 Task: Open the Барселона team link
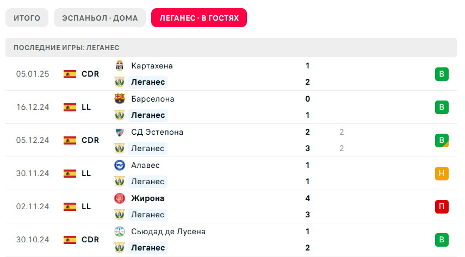pyautogui.click(x=153, y=99)
